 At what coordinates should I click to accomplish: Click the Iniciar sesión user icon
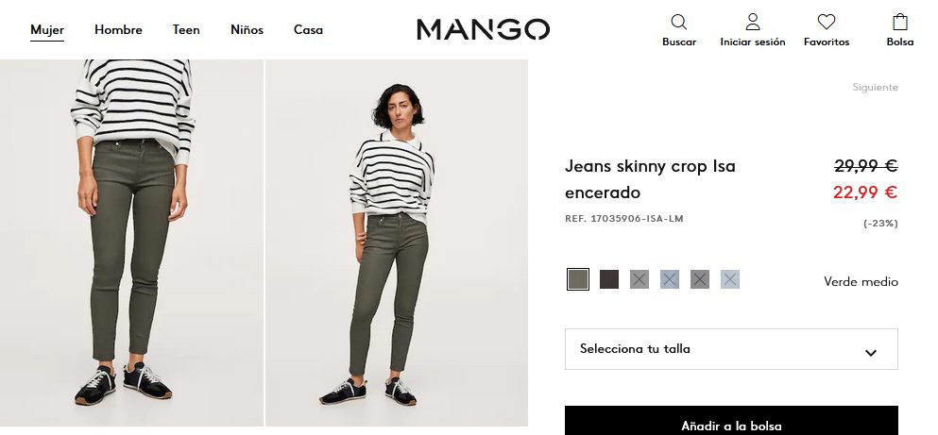[x=753, y=22]
